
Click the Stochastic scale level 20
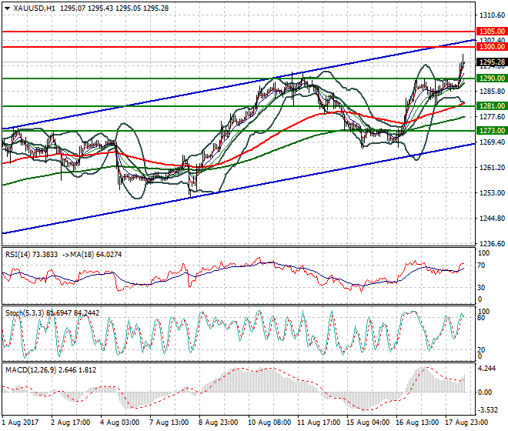coord(481,349)
